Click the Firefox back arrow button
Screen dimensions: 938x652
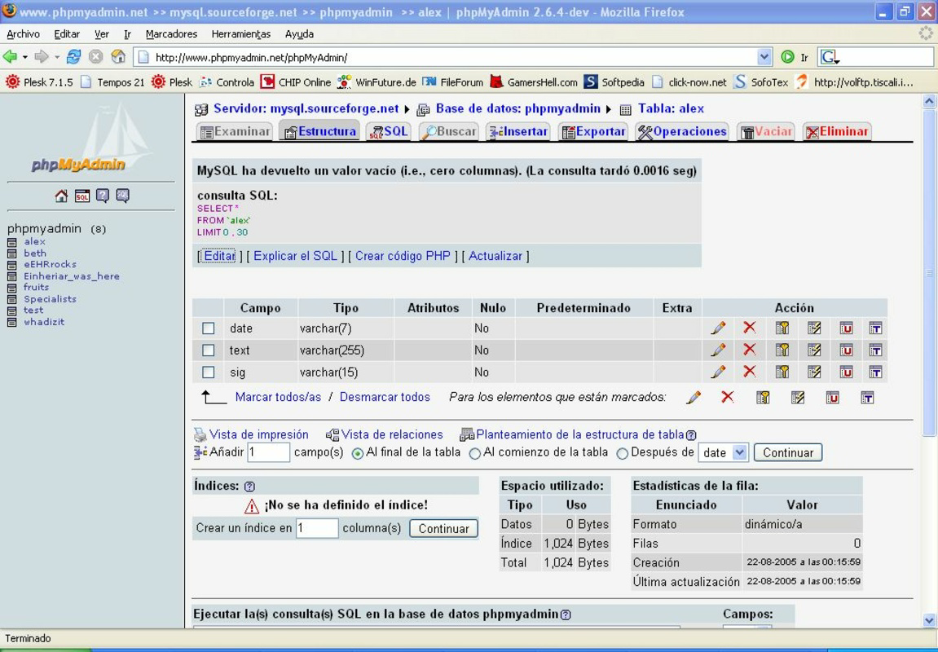pyautogui.click(x=10, y=57)
